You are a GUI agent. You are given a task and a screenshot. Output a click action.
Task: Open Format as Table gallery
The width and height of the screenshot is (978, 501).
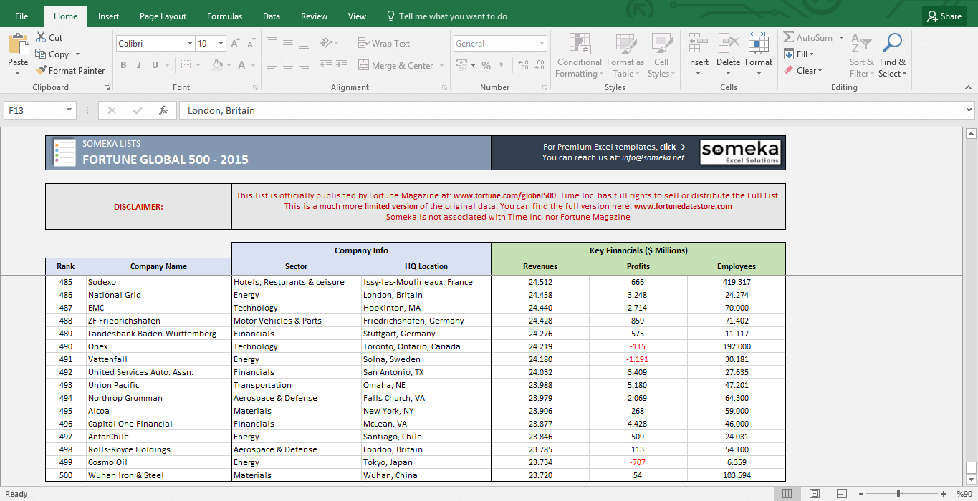(625, 55)
